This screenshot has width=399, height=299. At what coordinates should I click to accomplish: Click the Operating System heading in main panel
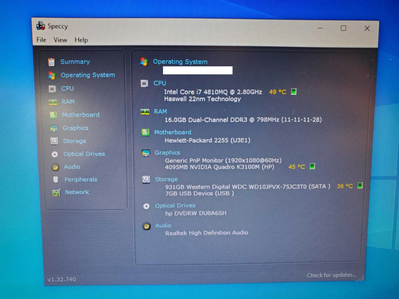point(180,62)
